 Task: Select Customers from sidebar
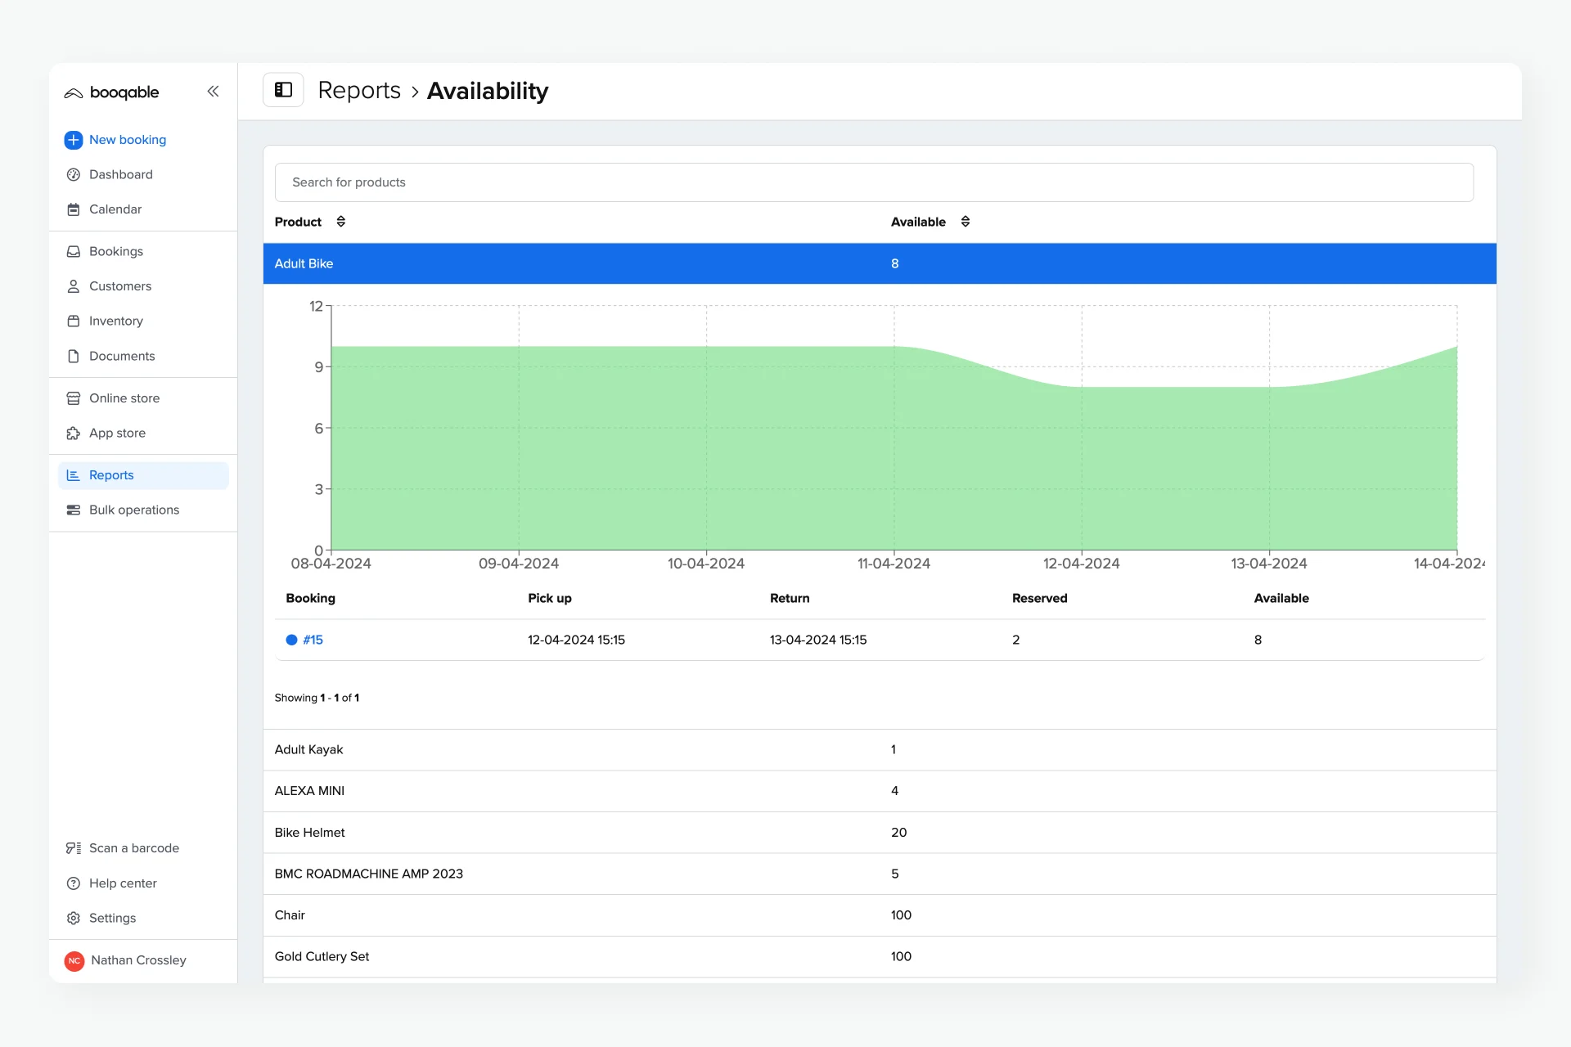click(x=119, y=285)
